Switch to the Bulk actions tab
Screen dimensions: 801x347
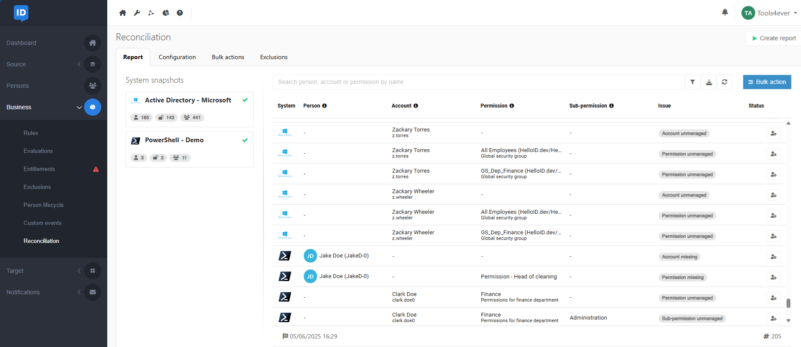click(228, 57)
